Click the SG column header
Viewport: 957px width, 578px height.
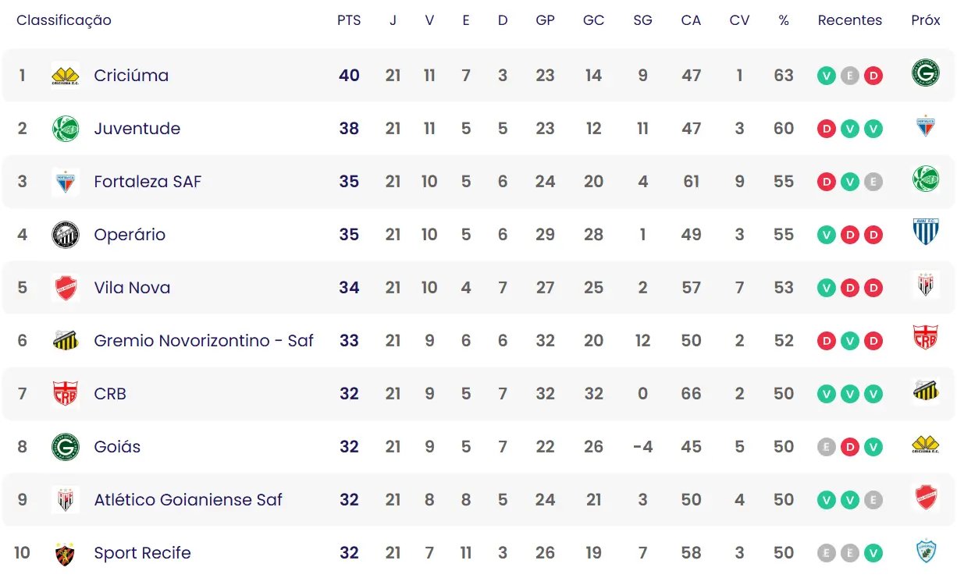(642, 20)
